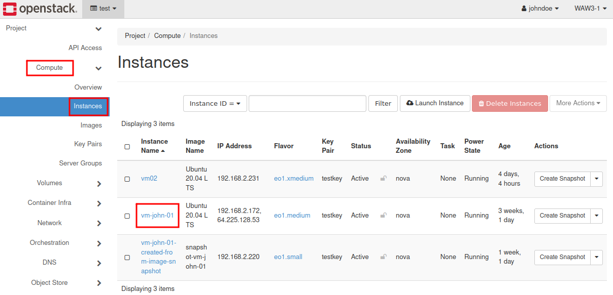The height and width of the screenshot is (295, 613).
Task: Click the lock icon in vm-john-01 row
Action: 384,216
